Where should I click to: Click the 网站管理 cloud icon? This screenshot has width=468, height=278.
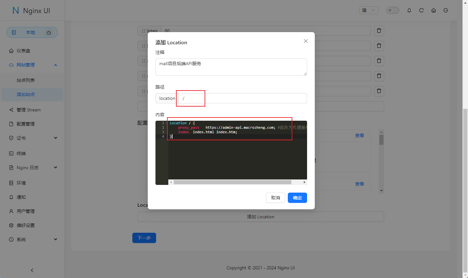(x=11, y=65)
